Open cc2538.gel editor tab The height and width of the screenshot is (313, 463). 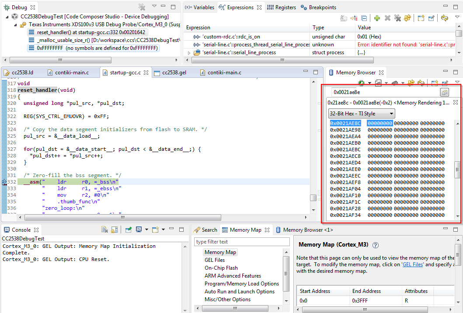pos(171,72)
